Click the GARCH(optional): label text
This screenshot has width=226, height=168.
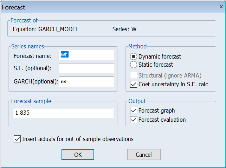[x=35, y=81]
